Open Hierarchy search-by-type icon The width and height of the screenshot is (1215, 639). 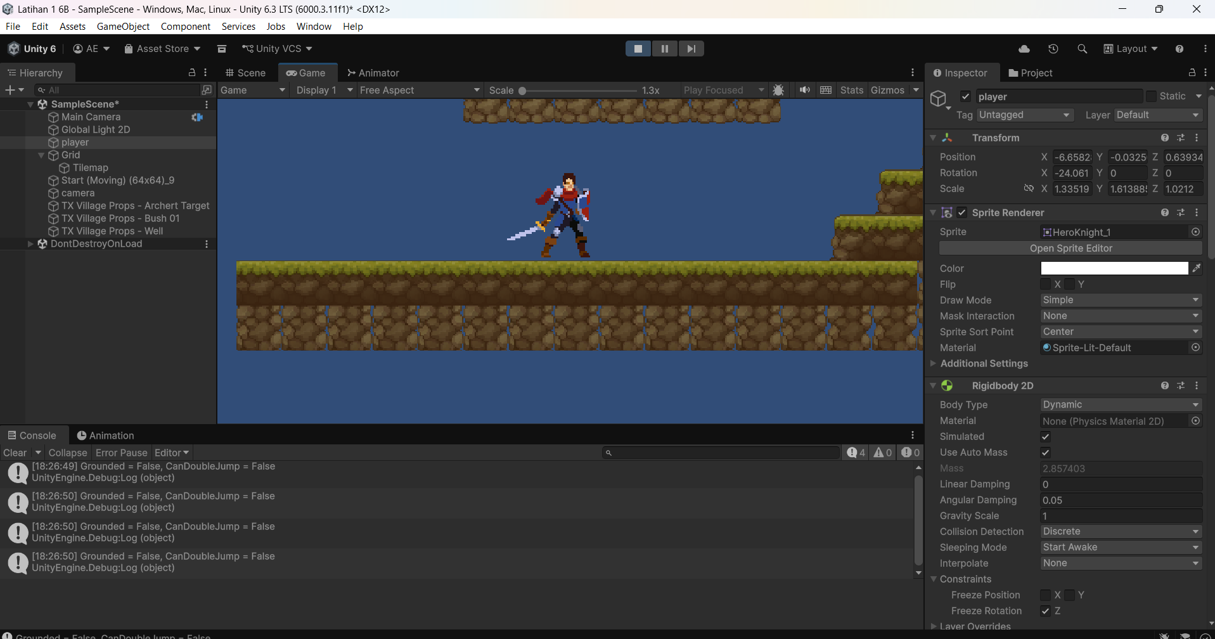(x=207, y=90)
